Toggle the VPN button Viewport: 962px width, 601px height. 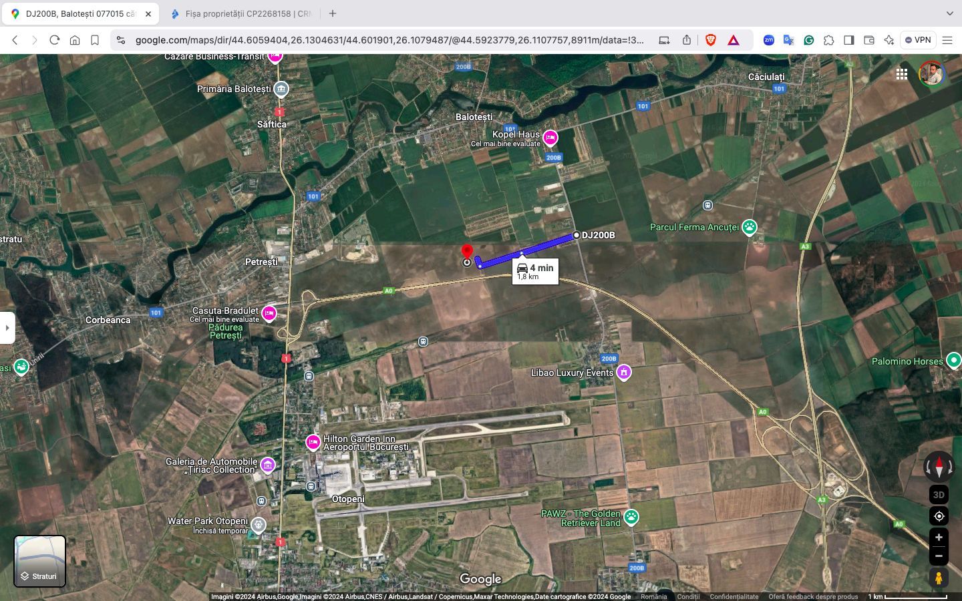pos(918,40)
